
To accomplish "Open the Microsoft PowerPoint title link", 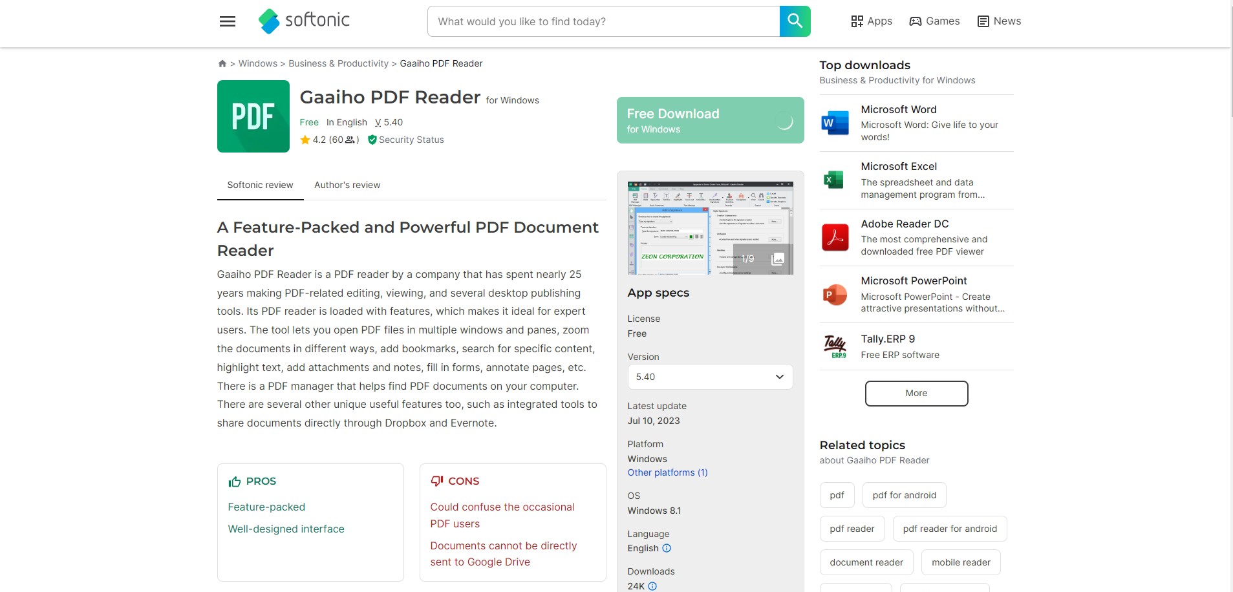I will (x=914, y=281).
